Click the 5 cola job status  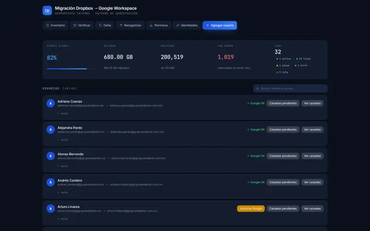282,72
